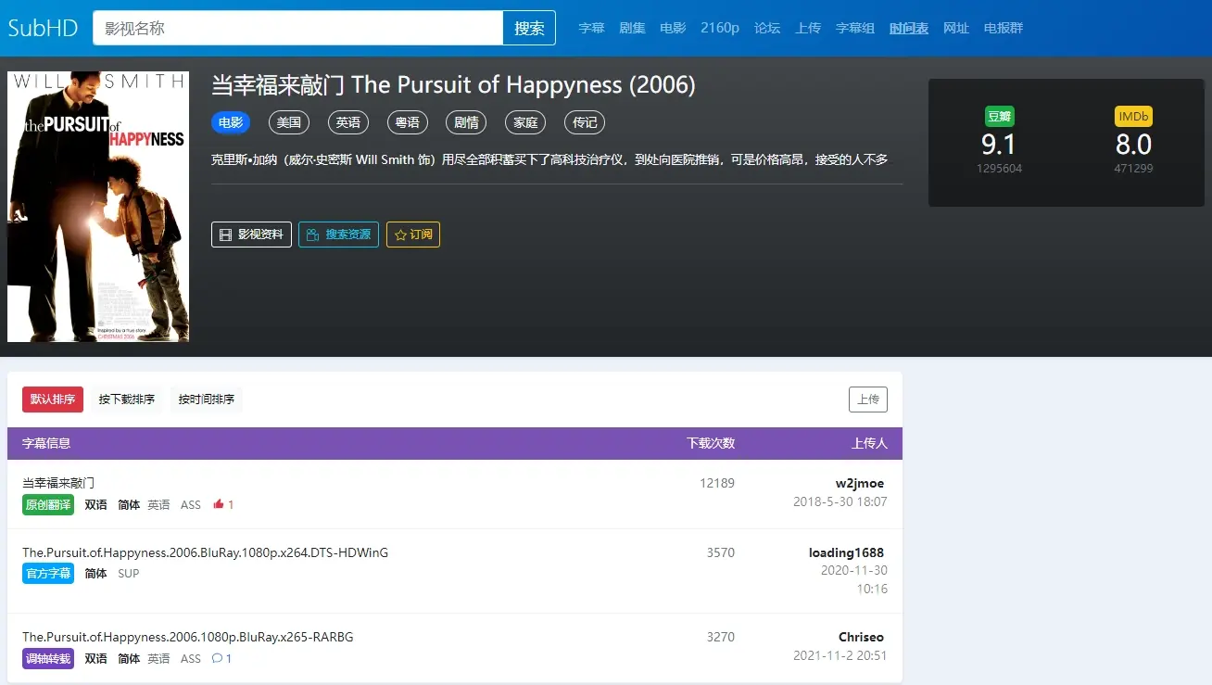This screenshot has width=1212, height=685.
Task: Open the 电报群 Telegram group link
Action: click(1004, 28)
